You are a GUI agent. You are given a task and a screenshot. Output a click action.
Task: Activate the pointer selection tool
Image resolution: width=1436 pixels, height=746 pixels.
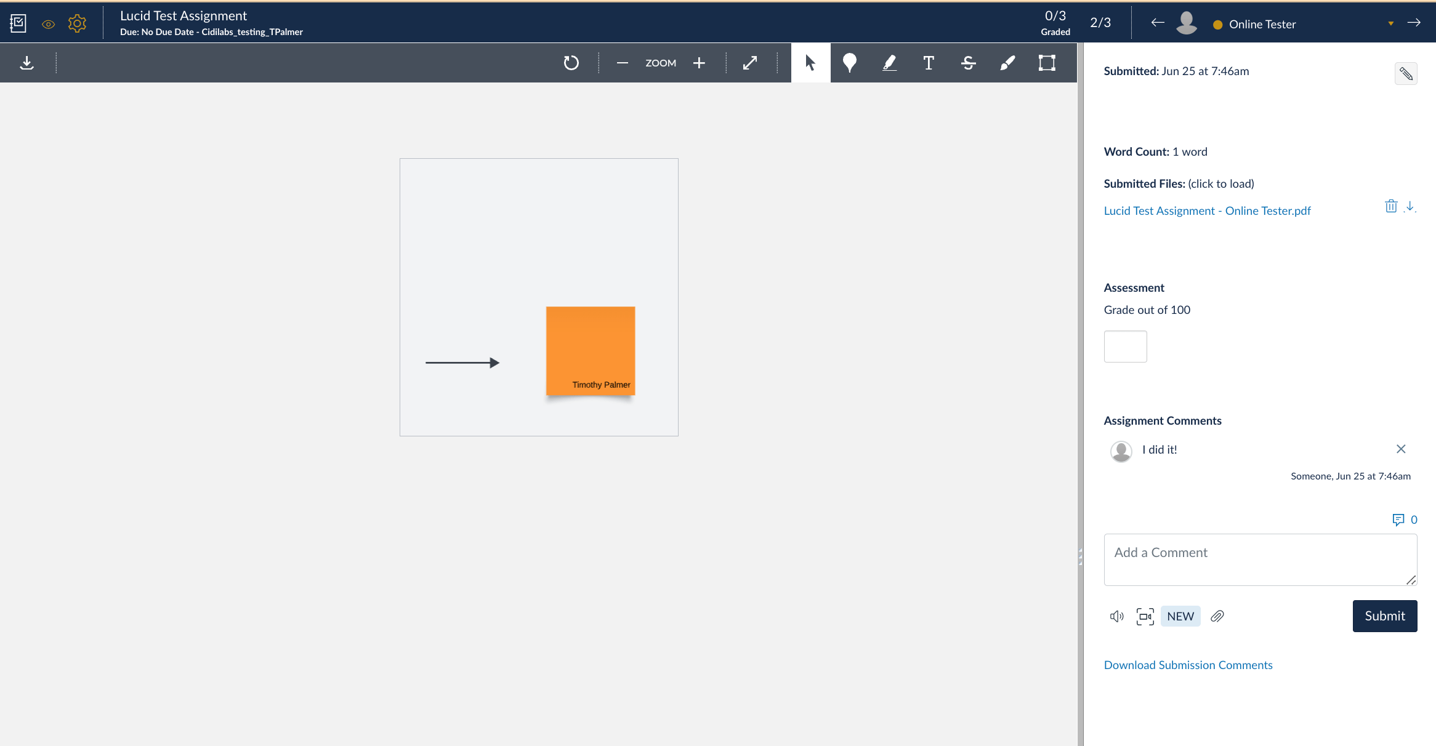coord(810,63)
